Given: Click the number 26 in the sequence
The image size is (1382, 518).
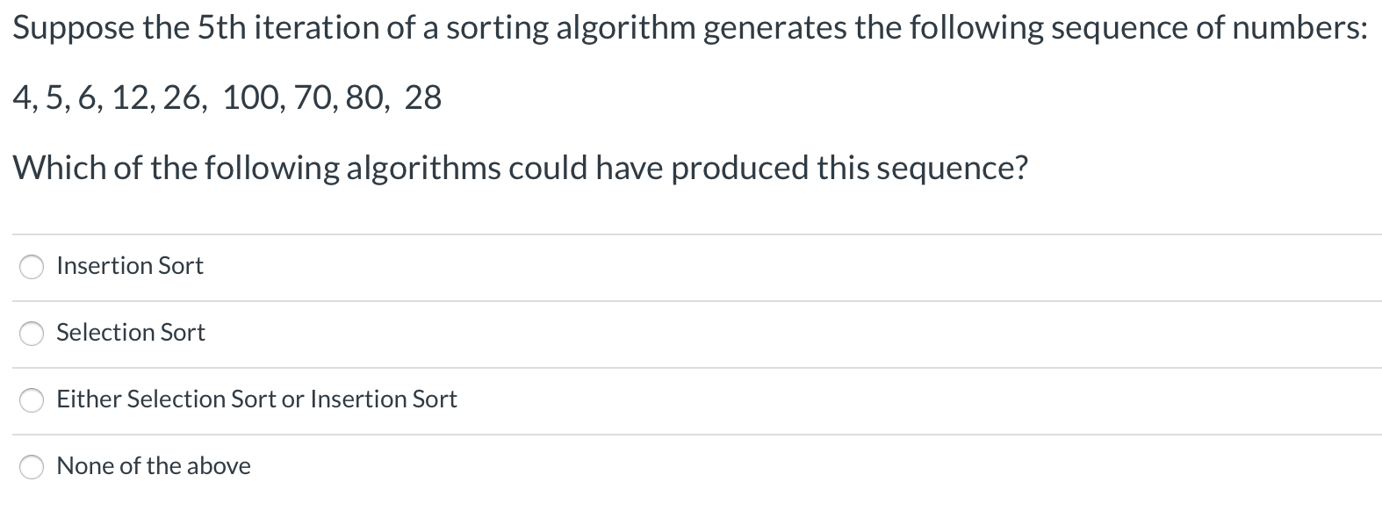Looking at the screenshot, I should 184,97.
